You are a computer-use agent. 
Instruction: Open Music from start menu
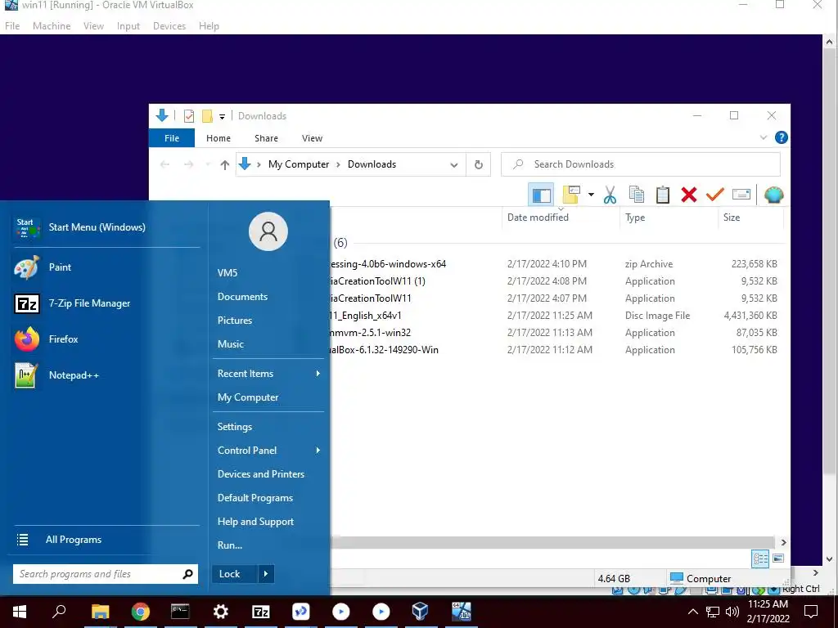(230, 344)
